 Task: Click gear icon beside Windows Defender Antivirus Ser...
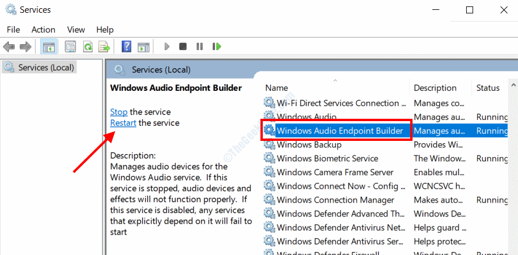coord(269,242)
